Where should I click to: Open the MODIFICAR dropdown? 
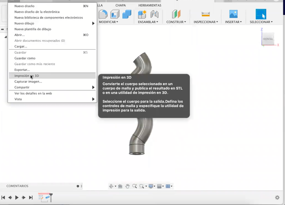[108, 22]
